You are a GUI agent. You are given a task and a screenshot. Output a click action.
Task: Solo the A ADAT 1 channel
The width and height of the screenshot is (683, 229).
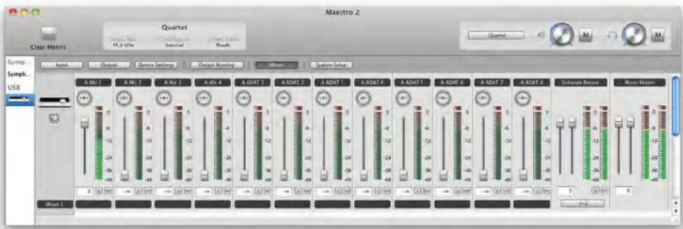pos(258,190)
